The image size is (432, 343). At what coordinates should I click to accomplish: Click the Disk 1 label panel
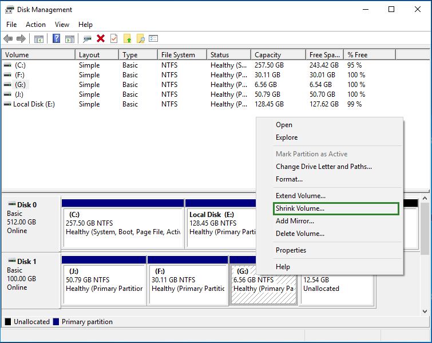[31, 281]
